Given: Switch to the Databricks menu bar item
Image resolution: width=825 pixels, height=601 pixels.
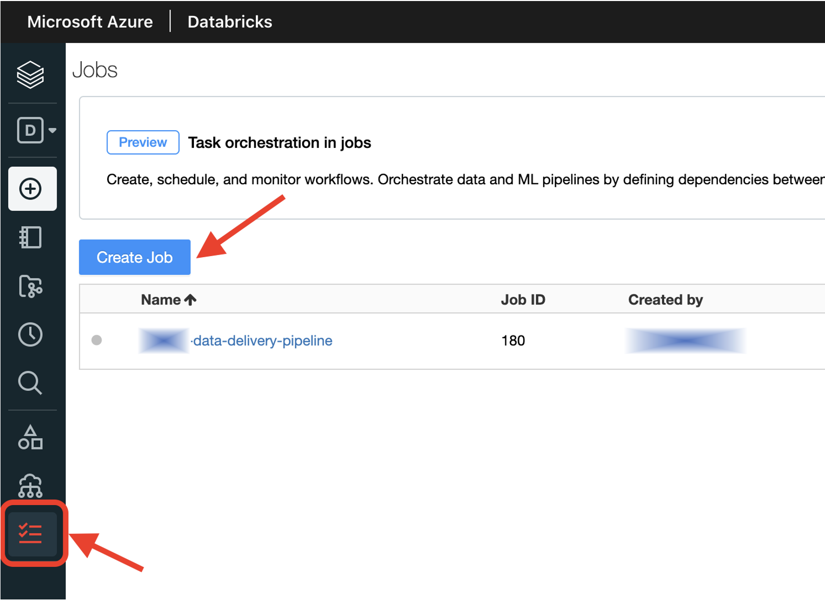Looking at the screenshot, I should pyautogui.click(x=229, y=21).
